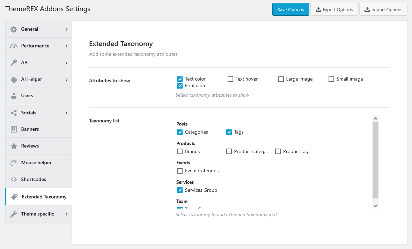Enable the Large image attribute
The image size is (412, 249).
pyautogui.click(x=281, y=79)
